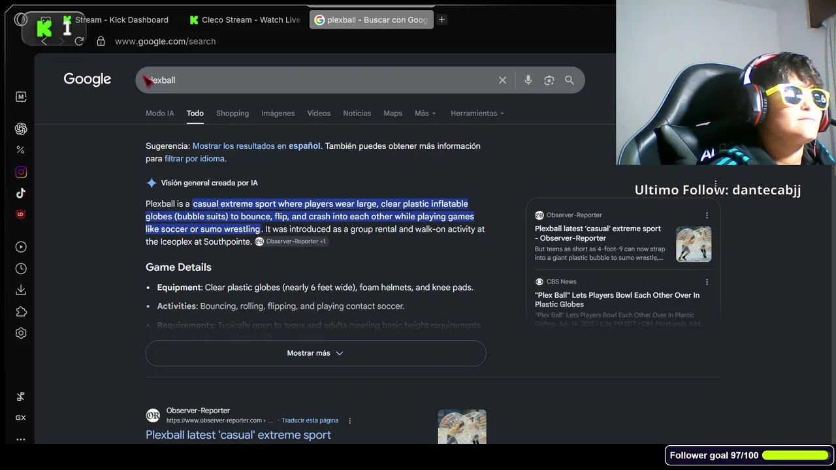Open Observer-Reporter +1 source chip
Viewport: 836px width, 470px height.
(x=291, y=242)
